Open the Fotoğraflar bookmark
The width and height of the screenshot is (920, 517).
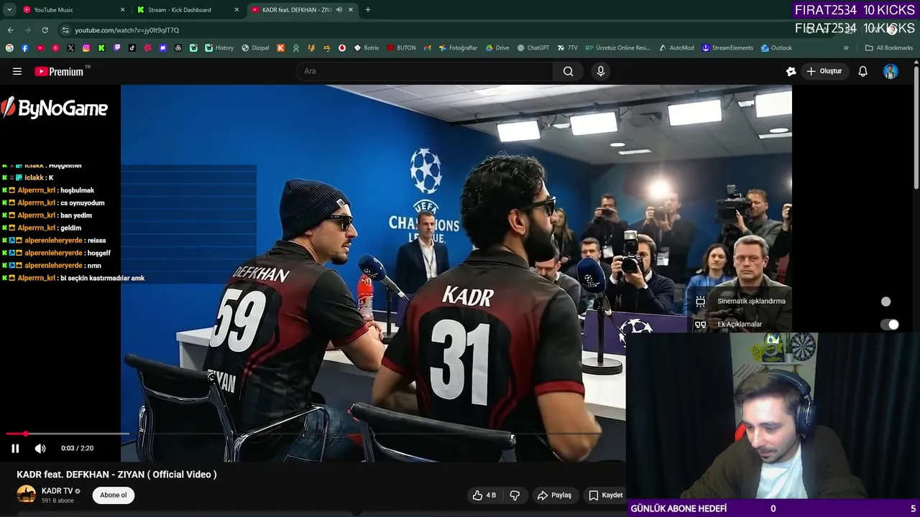tap(458, 48)
